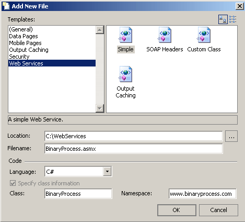245x222 pixels.
Task: Click the Filename input field
Action: click(x=134, y=149)
